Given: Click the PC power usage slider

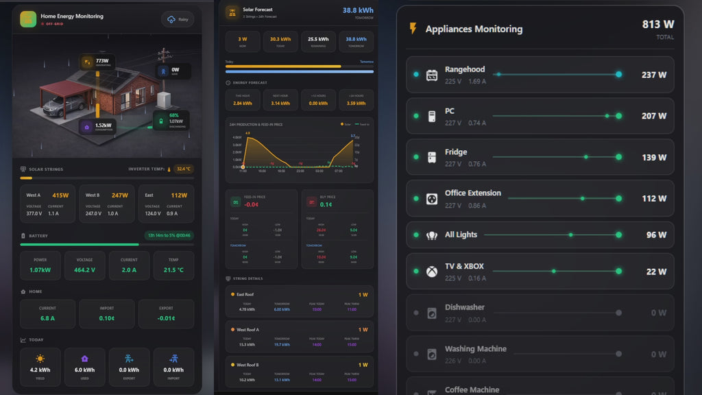Looking at the screenshot, I should [x=555, y=116].
